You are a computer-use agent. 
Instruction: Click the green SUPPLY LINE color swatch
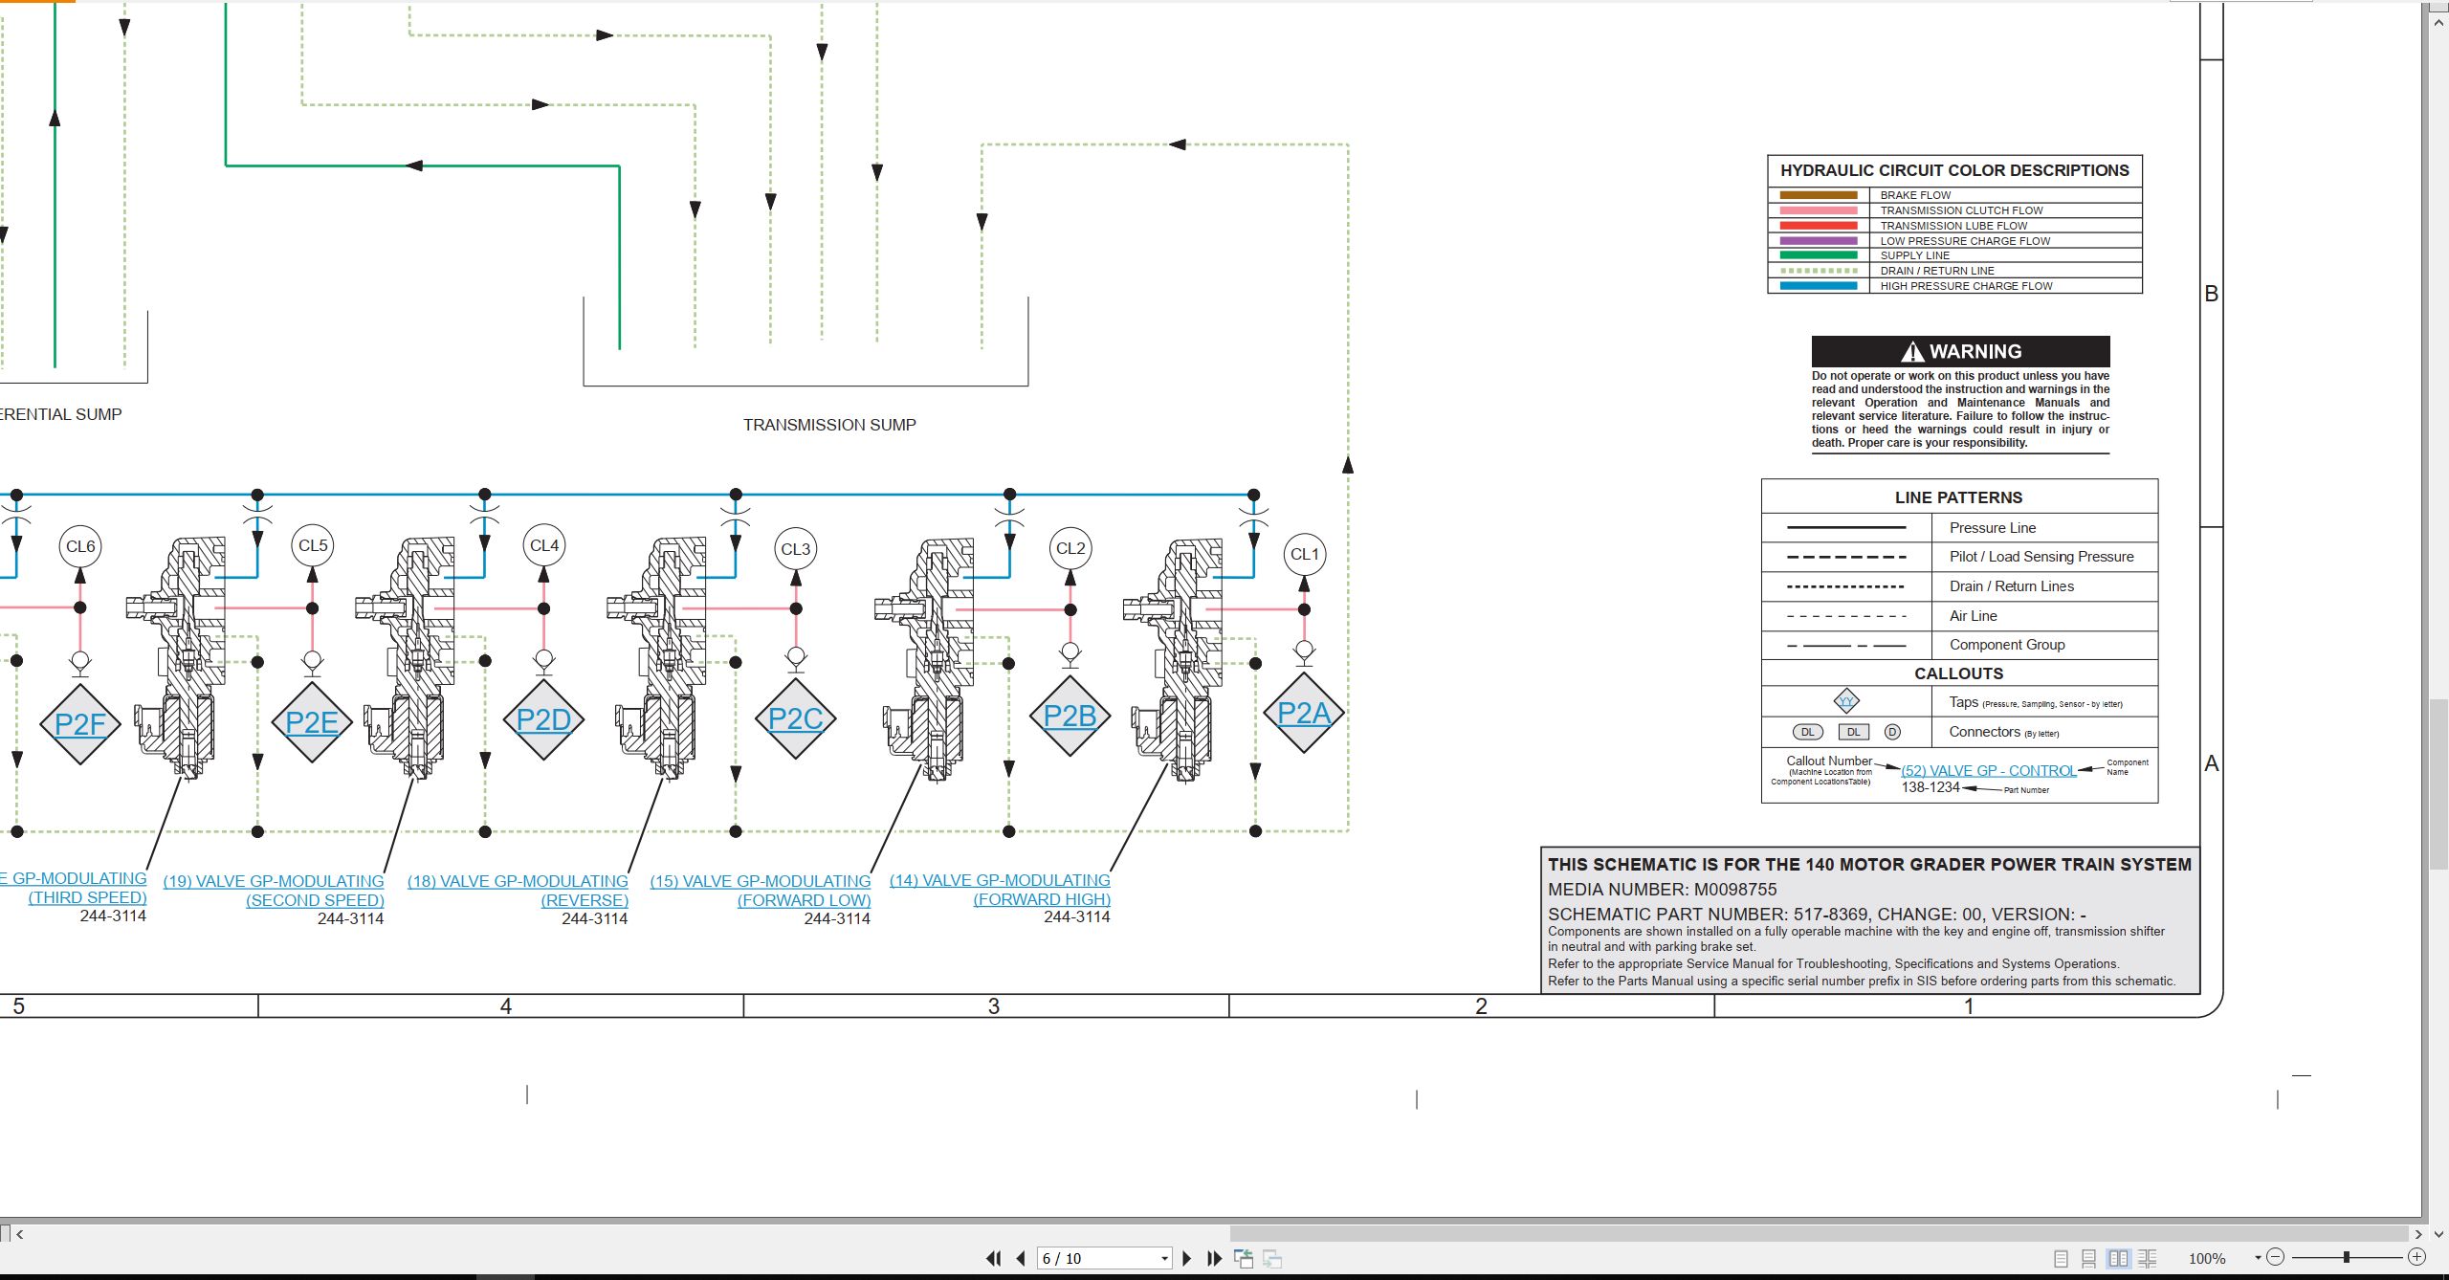(1819, 255)
